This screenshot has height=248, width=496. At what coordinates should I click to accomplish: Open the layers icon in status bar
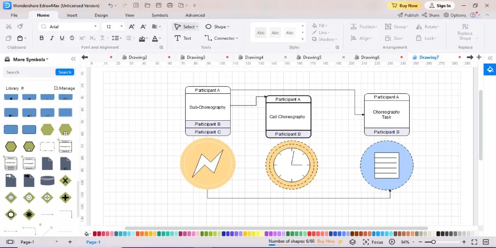[x=353, y=242]
